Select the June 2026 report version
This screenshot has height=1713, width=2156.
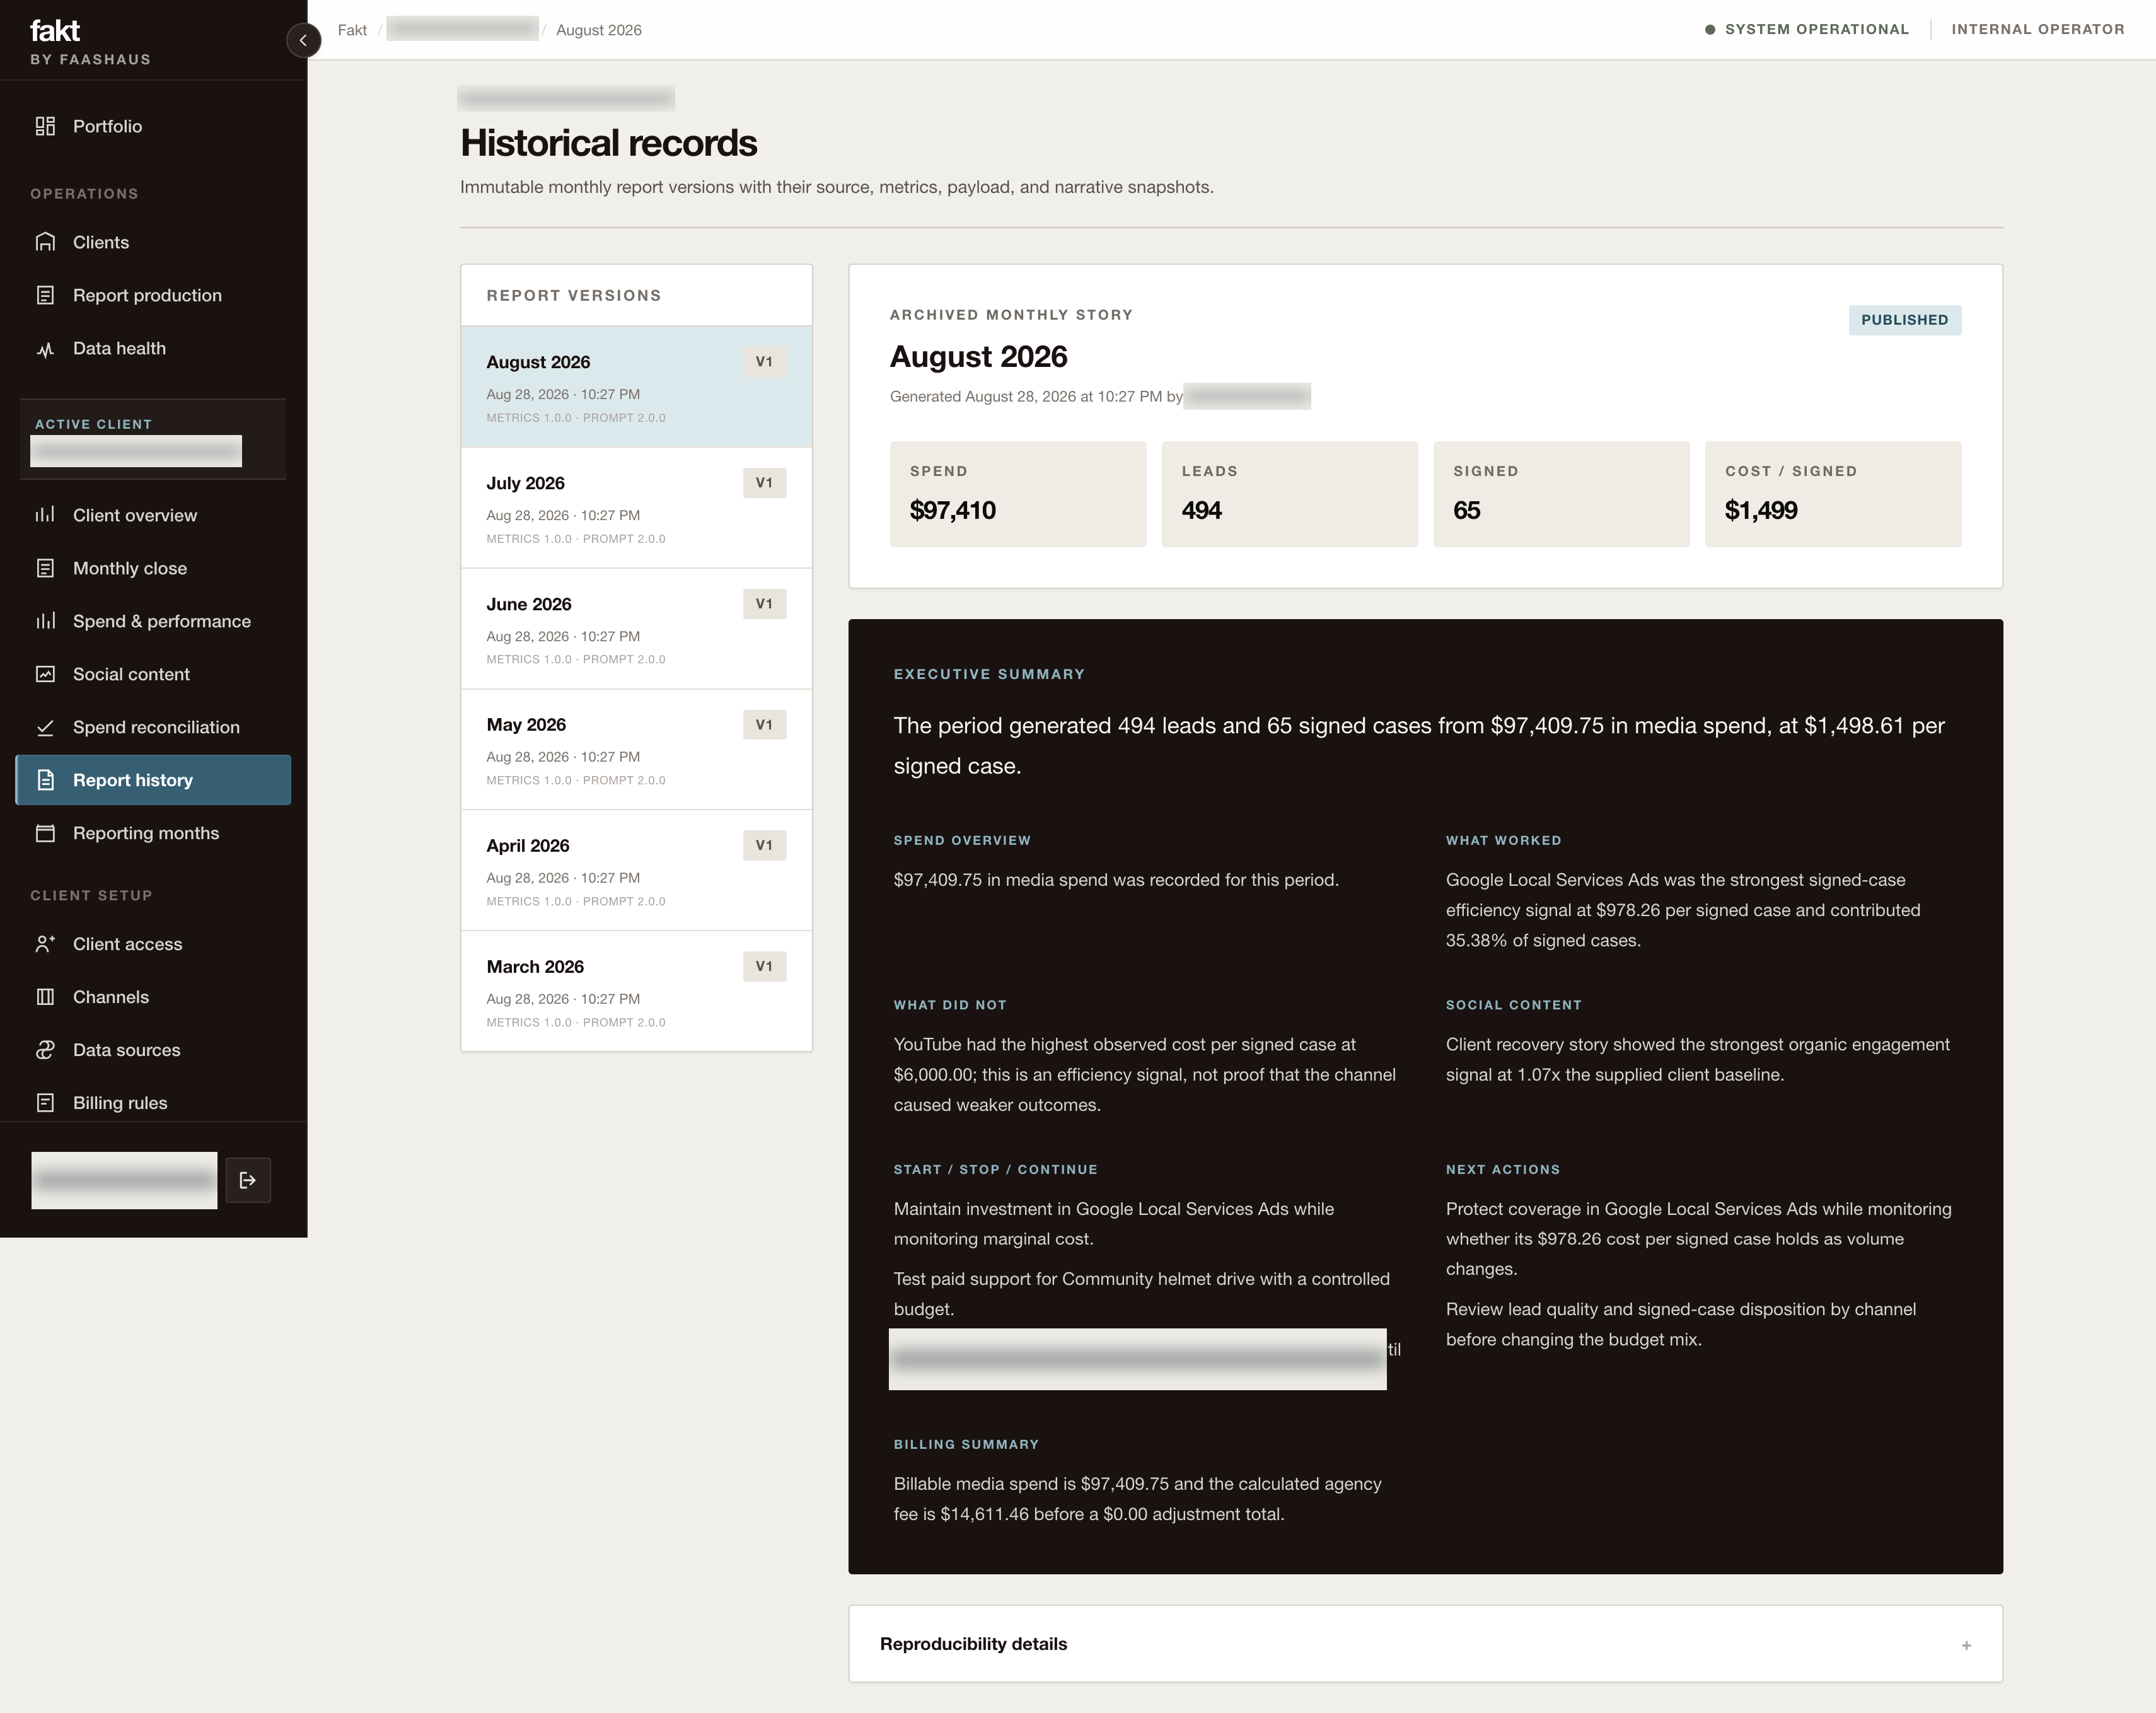click(636, 629)
